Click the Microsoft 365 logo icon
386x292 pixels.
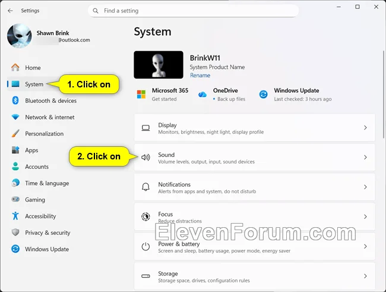pyautogui.click(x=141, y=94)
